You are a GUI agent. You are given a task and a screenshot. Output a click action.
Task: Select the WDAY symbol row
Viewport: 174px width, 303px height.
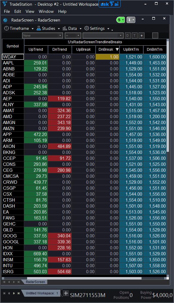coord(13,57)
